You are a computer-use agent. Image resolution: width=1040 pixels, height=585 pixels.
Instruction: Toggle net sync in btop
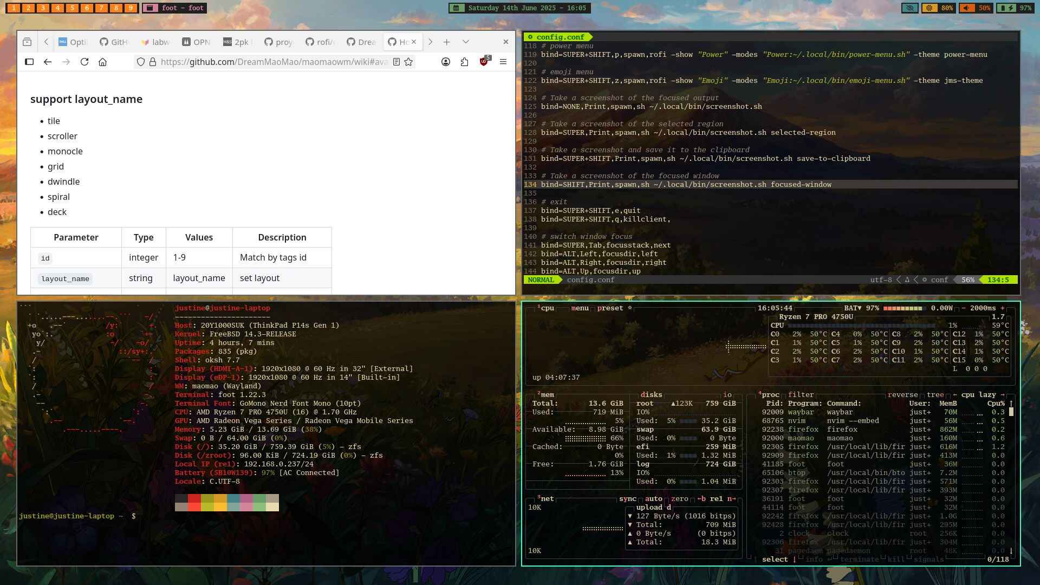pos(627,499)
